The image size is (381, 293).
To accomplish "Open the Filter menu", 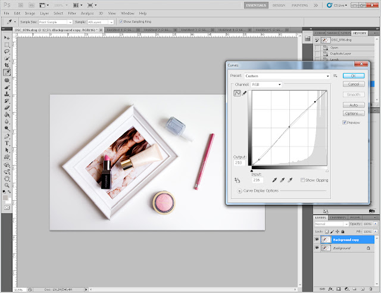I will [x=72, y=13].
